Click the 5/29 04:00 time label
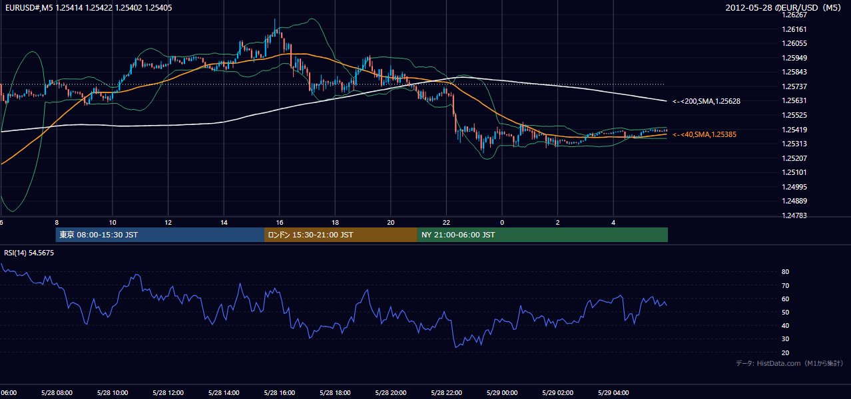The image size is (851, 399). tap(613, 393)
